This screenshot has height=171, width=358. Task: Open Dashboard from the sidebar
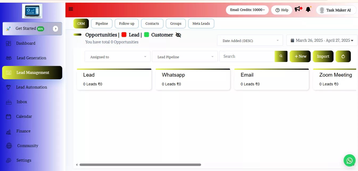point(26,43)
